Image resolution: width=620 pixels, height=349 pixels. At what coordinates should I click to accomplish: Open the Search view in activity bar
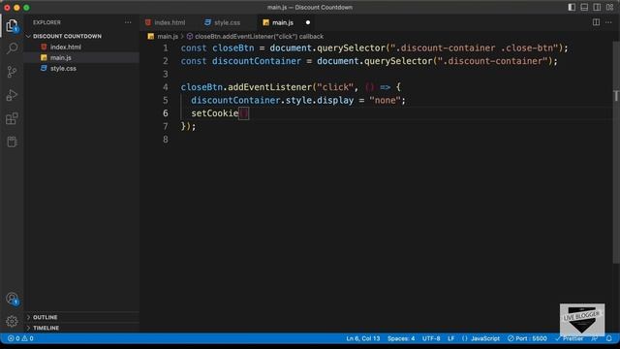[12, 48]
